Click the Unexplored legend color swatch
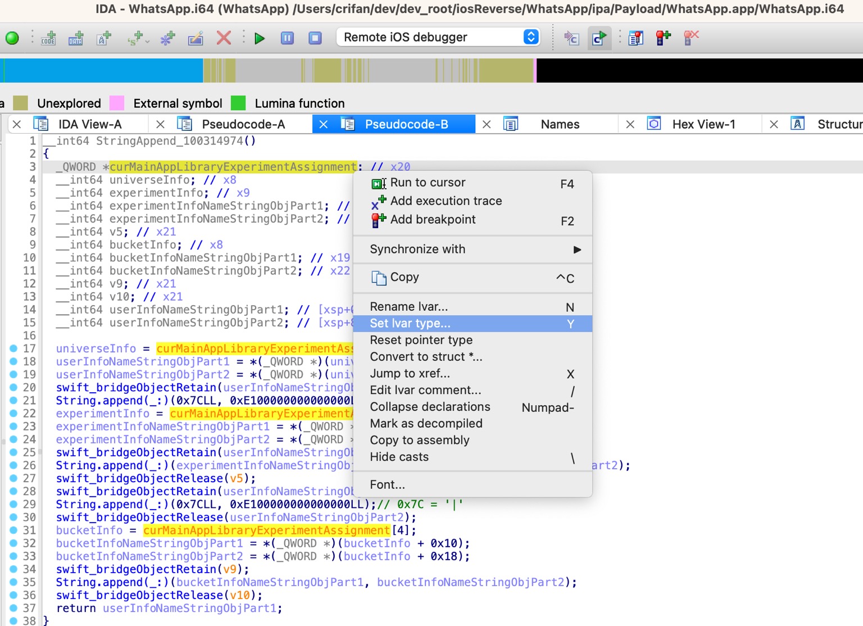The image size is (863, 626). click(x=20, y=103)
